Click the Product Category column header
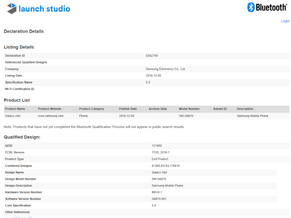 [92, 109]
